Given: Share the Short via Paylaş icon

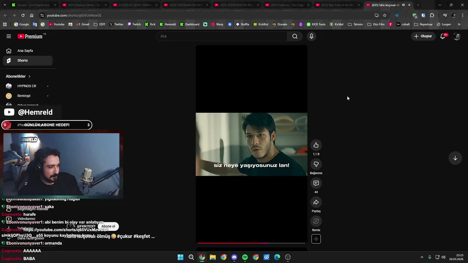Looking at the screenshot, I should click(316, 202).
